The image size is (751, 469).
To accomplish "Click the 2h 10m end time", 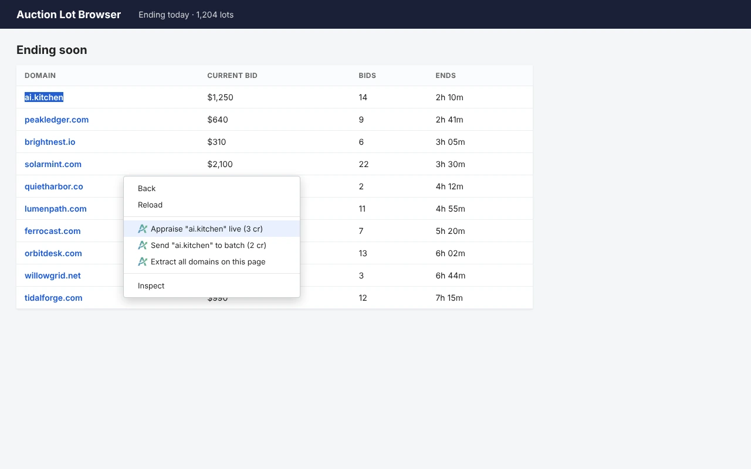I will pyautogui.click(x=449, y=97).
